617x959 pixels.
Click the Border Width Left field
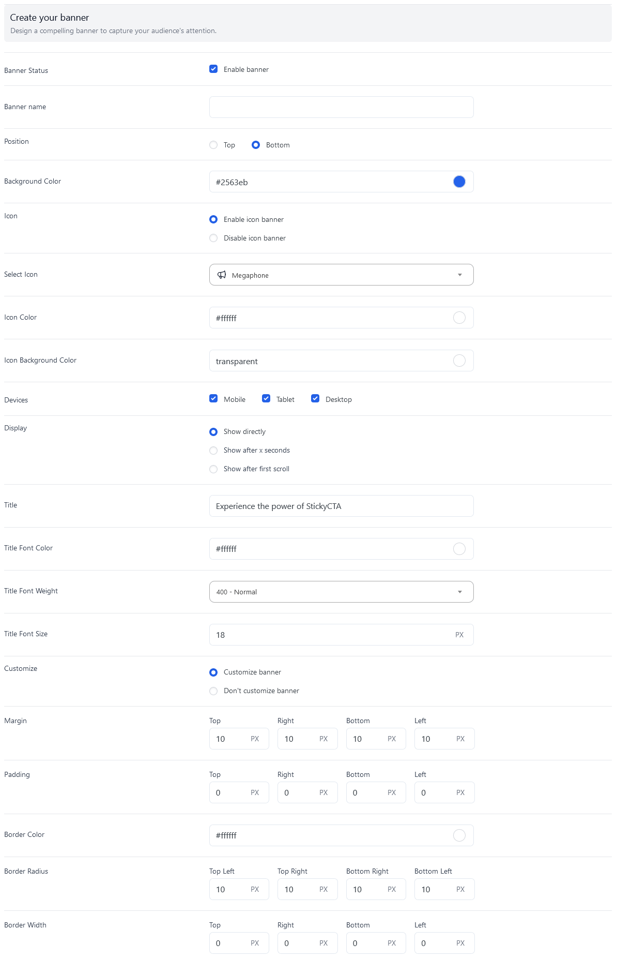click(x=444, y=943)
